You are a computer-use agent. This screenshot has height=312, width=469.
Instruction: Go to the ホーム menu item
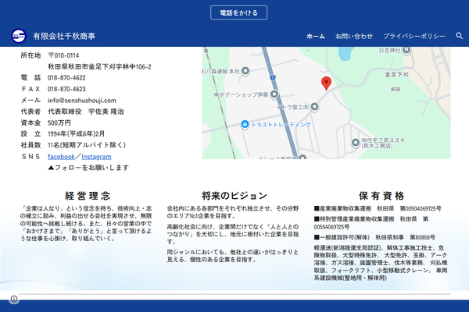(316, 36)
